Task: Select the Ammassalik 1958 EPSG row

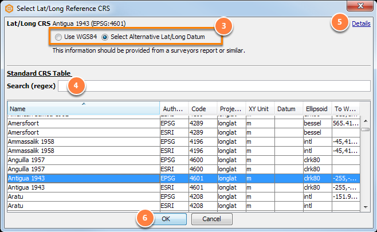Action: (x=183, y=141)
